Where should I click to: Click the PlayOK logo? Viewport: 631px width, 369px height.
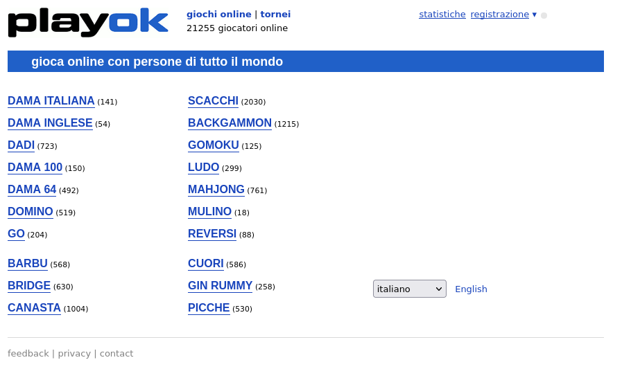(x=88, y=22)
